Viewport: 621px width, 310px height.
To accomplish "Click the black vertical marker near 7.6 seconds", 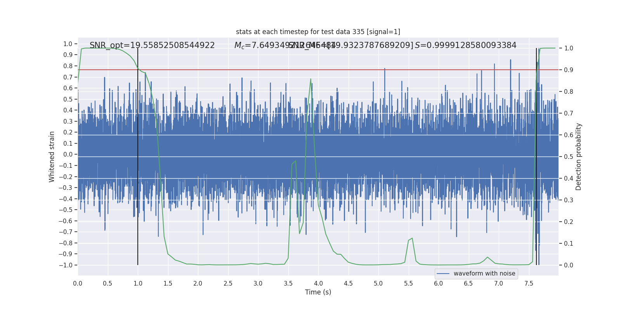I will pos(536,157).
